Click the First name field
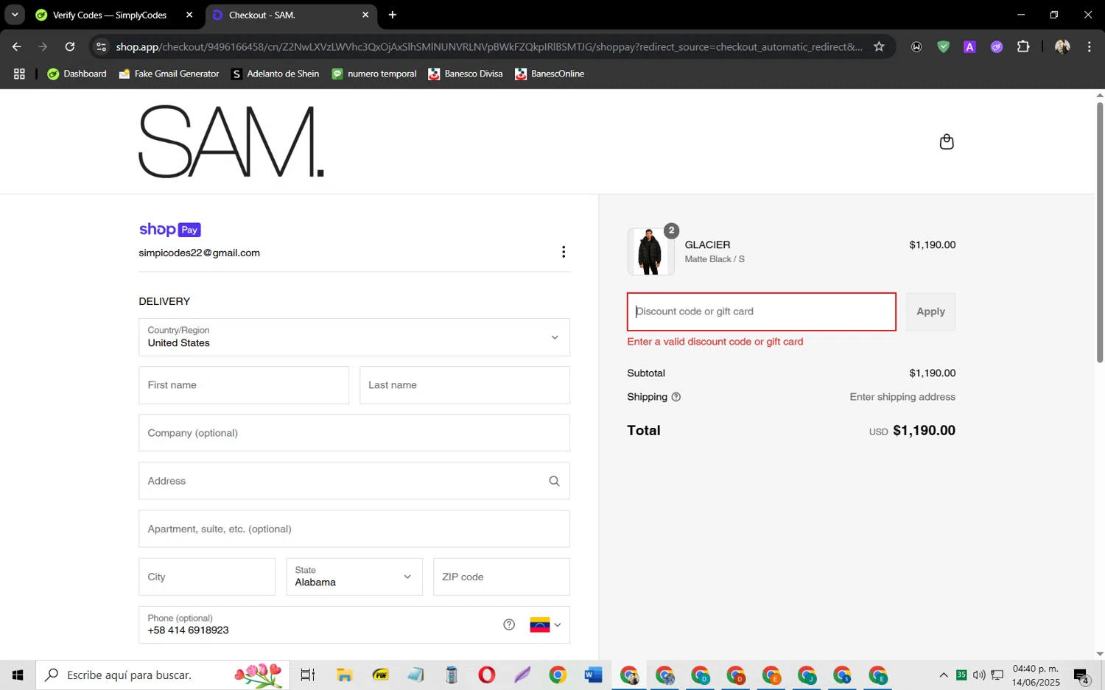The width and height of the screenshot is (1105, 690). pyautogui.click(x=244, y=385)
